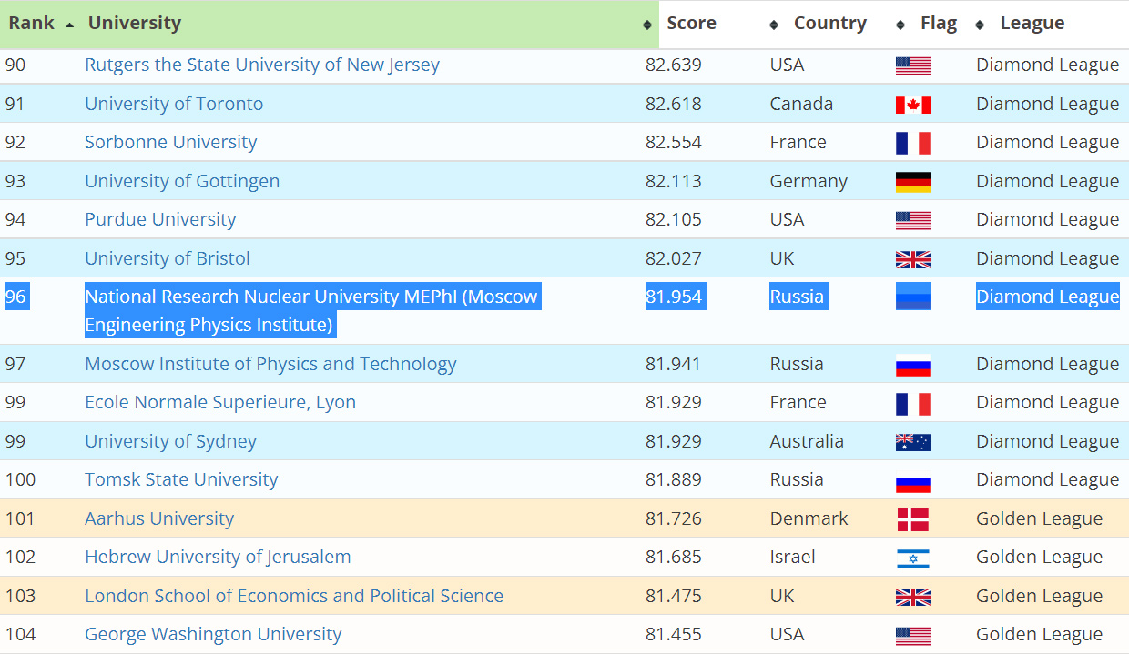Screen dimensions: 1129x654
Task: Open the University of Bristol link
Action: pos(168,258)
